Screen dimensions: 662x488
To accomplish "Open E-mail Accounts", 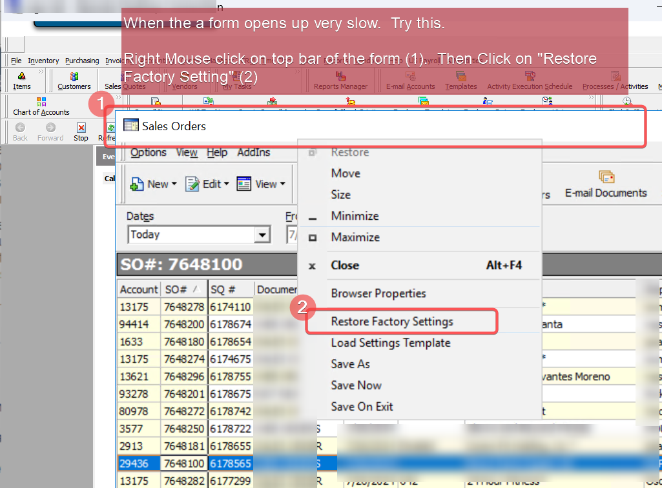I will click(x=410, y=81).
